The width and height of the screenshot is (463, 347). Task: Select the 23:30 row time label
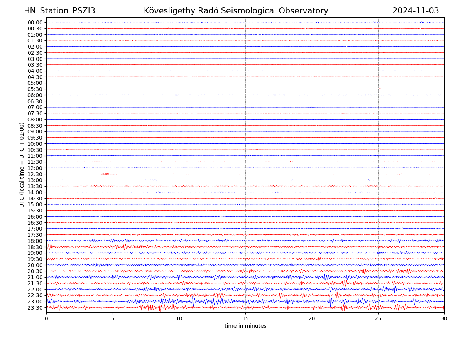(35, 308)
